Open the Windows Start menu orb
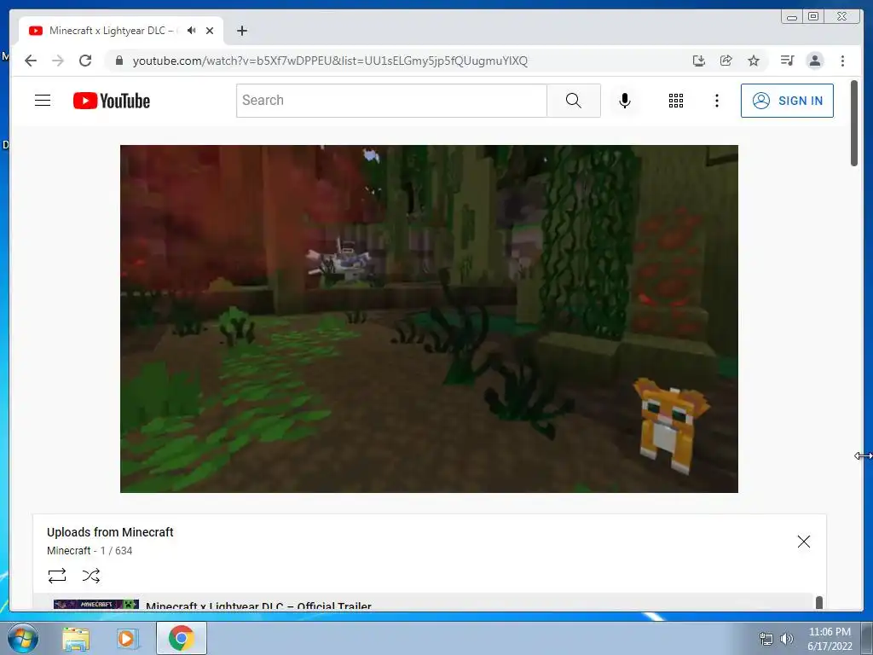This screenshot has height=655, width=873. (23, 638)
